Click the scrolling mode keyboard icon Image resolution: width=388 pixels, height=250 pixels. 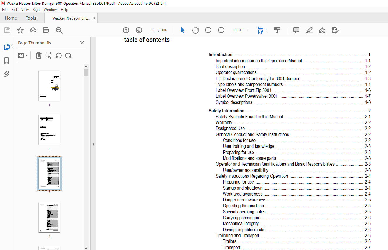277,30
